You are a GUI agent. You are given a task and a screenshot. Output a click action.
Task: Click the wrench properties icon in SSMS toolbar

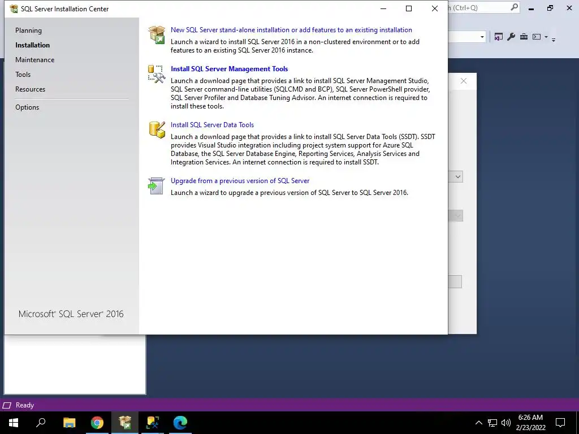click(511, 37)
